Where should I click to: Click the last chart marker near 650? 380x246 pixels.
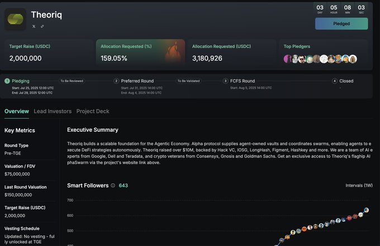coord(367,210)
